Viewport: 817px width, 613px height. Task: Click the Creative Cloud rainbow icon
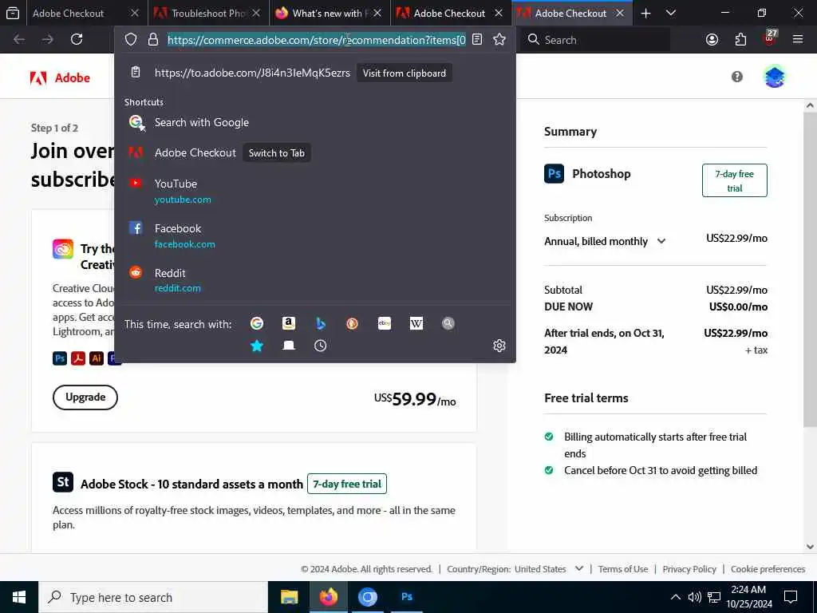62,249
